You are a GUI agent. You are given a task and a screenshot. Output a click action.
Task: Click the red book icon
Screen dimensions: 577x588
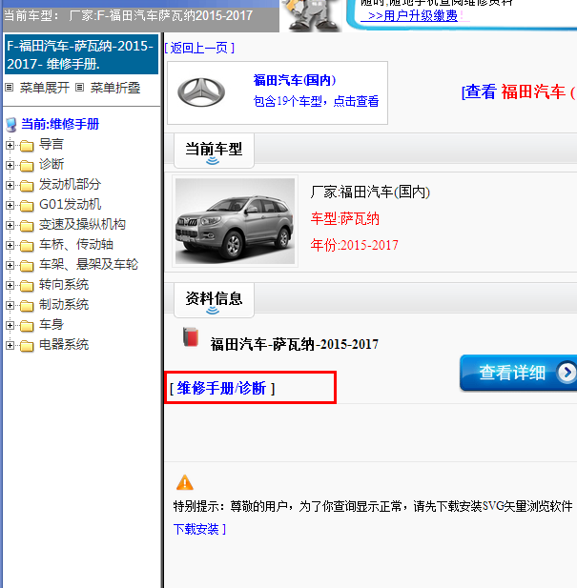(x=191, y=336)
